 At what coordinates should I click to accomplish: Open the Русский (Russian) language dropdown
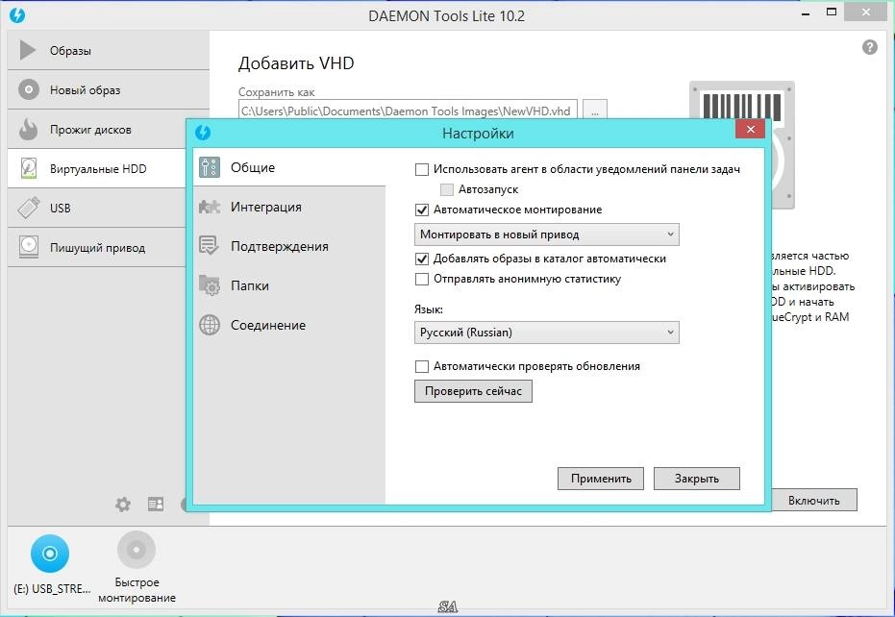(547, 333)
